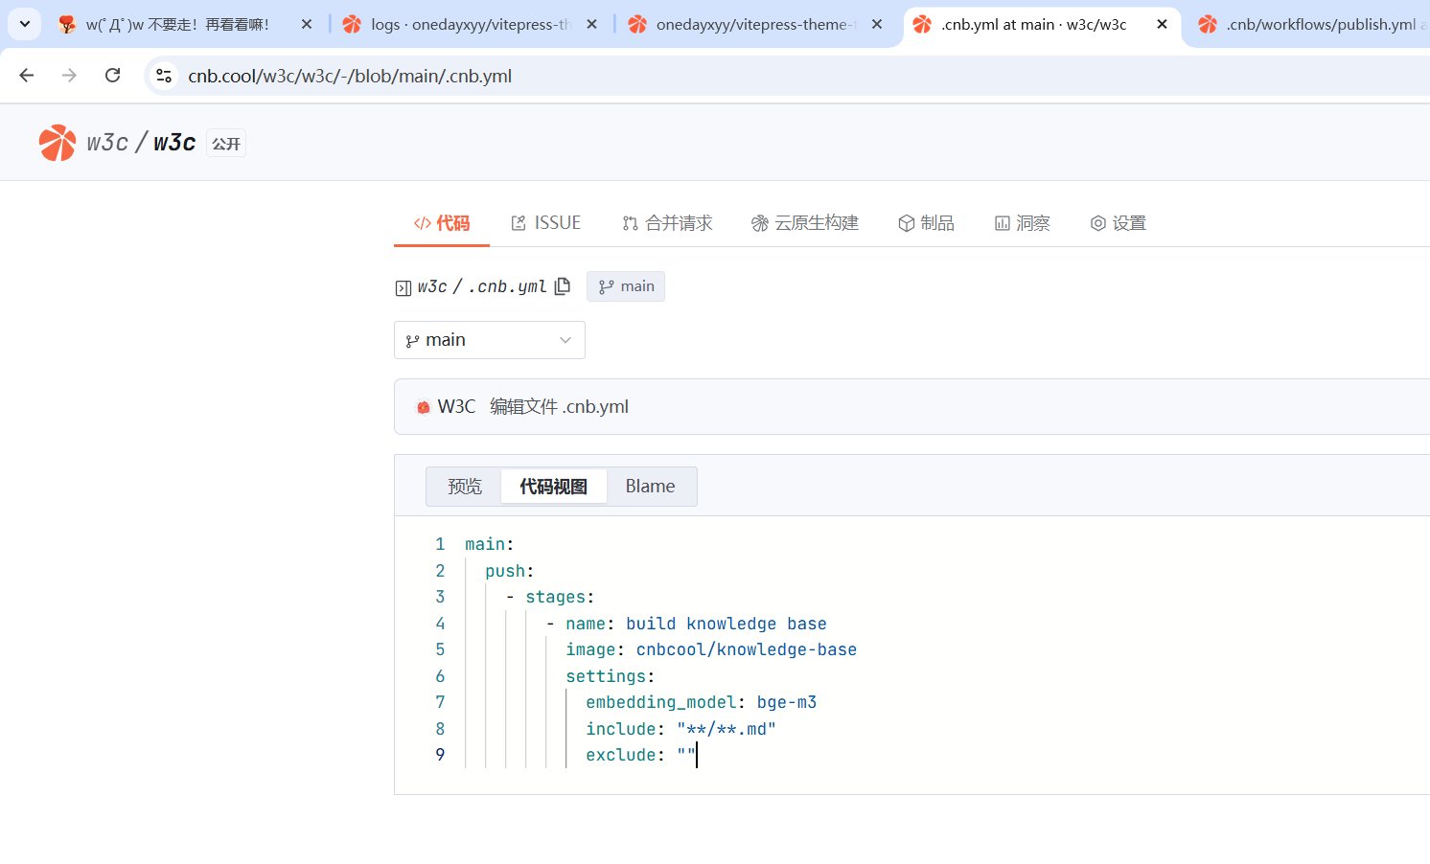Screen dimensions: 1430x864
Task: Click line number 1 in code view
Action: (440, 544)
